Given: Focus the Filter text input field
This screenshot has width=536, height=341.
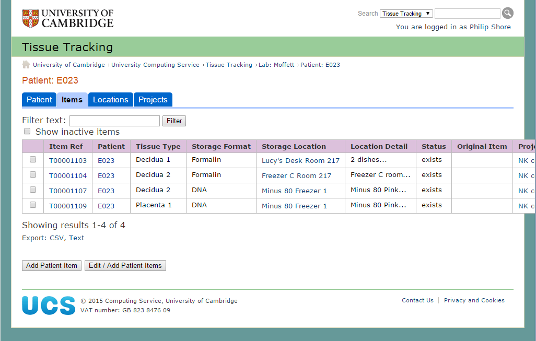Looking at the screenshot, I should click(114, 121).
